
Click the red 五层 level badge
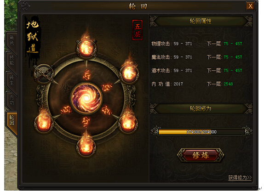(138, 30)
